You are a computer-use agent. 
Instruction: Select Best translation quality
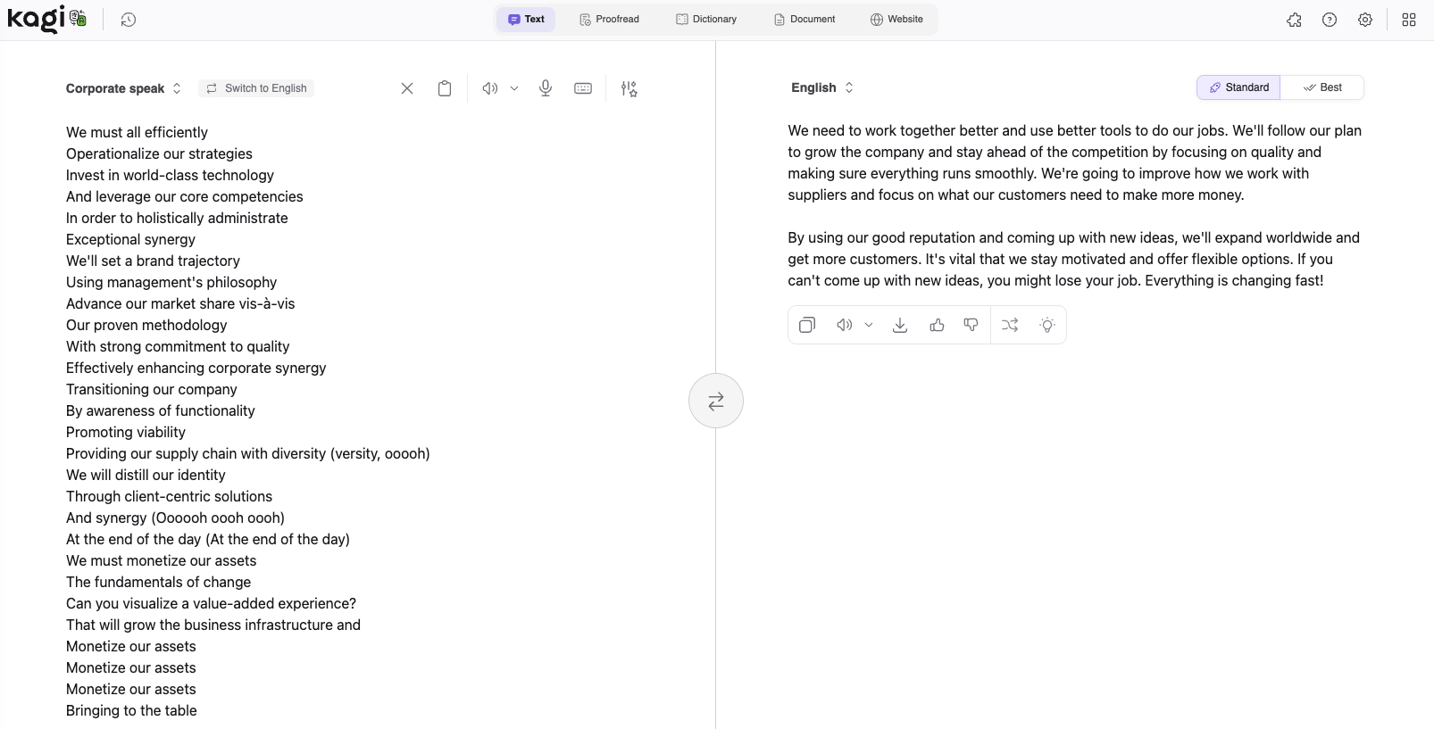pos(1322,87)
